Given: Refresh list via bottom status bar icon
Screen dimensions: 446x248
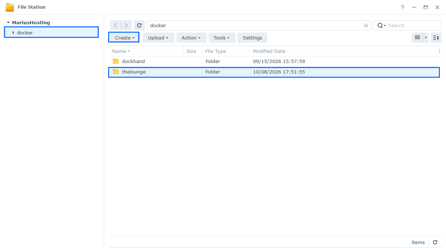Looking at the screenshot, I should pyautogui.click(x=435, y=242).
